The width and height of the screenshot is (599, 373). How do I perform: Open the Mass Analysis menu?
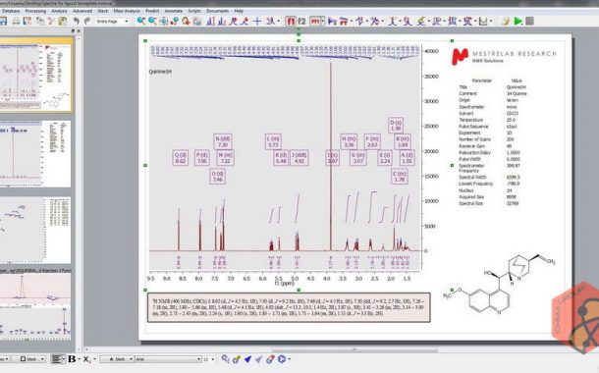click(x=127, y=11)
